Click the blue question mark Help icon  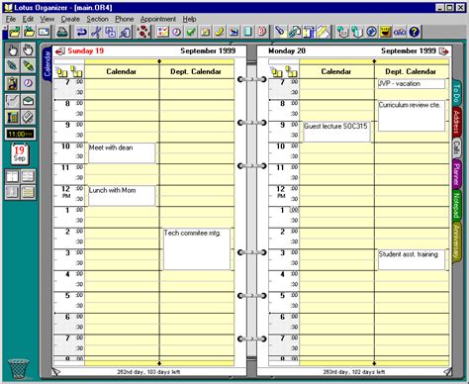[415, 32]
